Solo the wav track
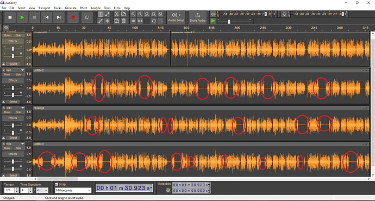This screenshot has height=201, width=375. pos(18,112)
